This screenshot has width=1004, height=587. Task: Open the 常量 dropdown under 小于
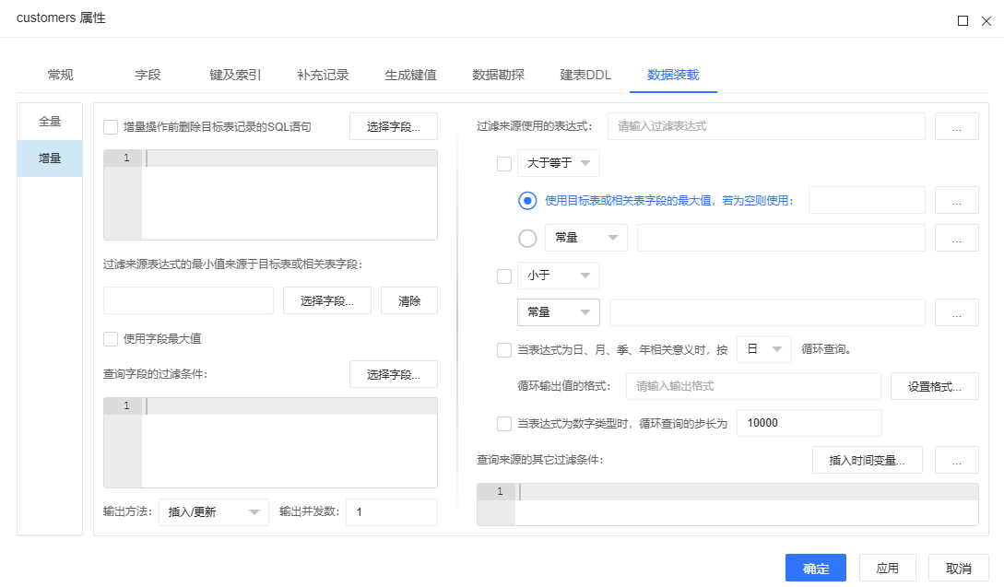click(559, 312)
